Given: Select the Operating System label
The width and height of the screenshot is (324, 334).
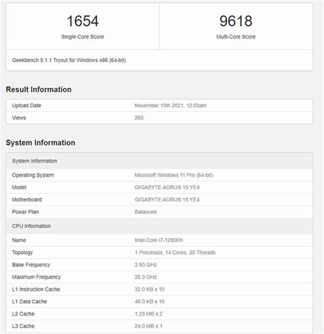Looking at the screenshot, I should [33, 175].
